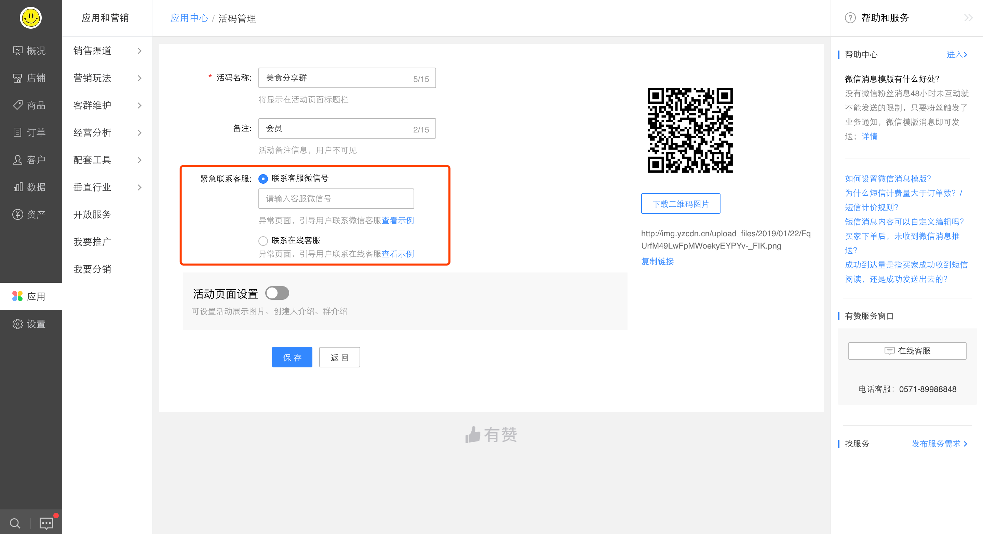
Task: Click the help question mark icon
Action: 850,18
